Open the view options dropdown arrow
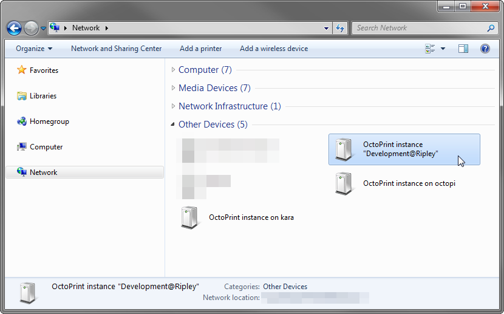The image size is (504, 314). tap(443, 49)
